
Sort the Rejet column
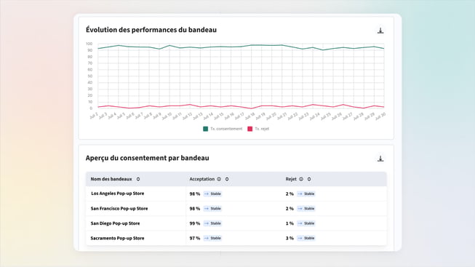click(309, 179)
